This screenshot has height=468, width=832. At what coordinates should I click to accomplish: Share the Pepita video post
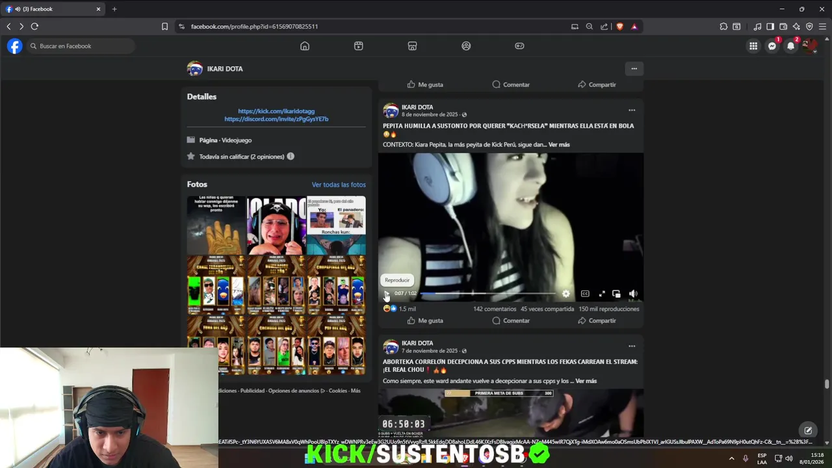click(x=597, y=320)
